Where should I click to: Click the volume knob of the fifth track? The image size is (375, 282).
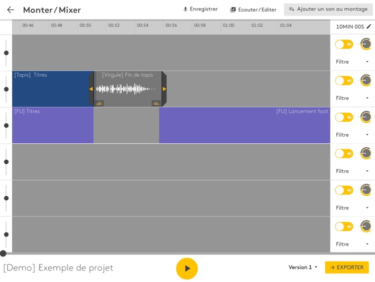click(x=365, y=190)
